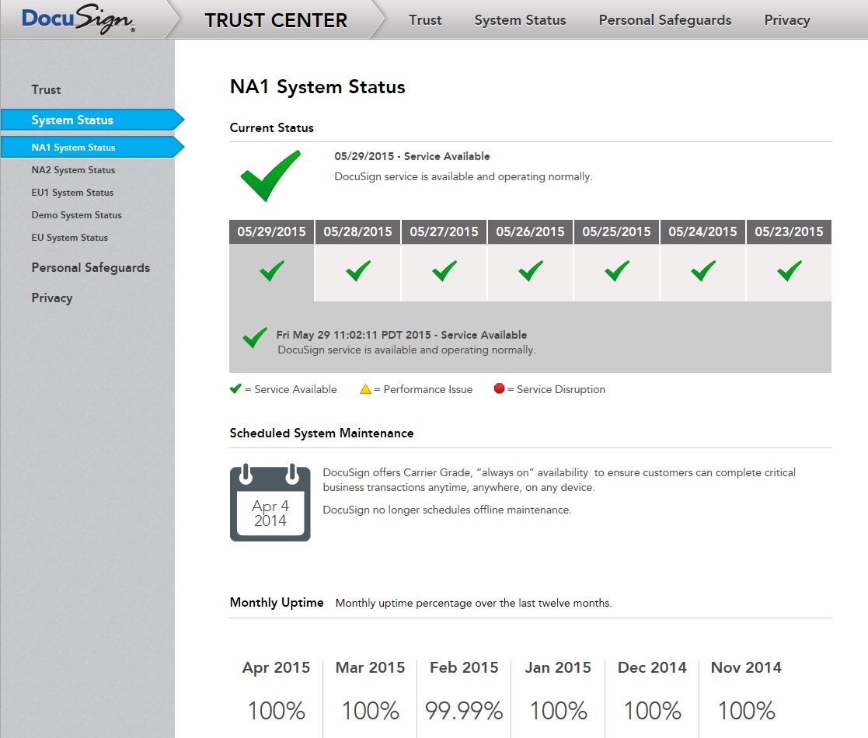Click the NA1 System Status page heading

click(x=317, y=88)
